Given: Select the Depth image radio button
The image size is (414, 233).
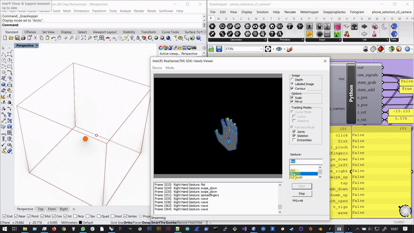Looking at the screenshot, I should point(292,80).
